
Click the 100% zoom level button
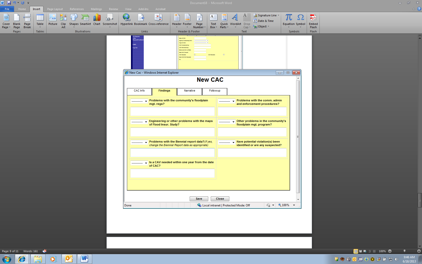(382, 251)
